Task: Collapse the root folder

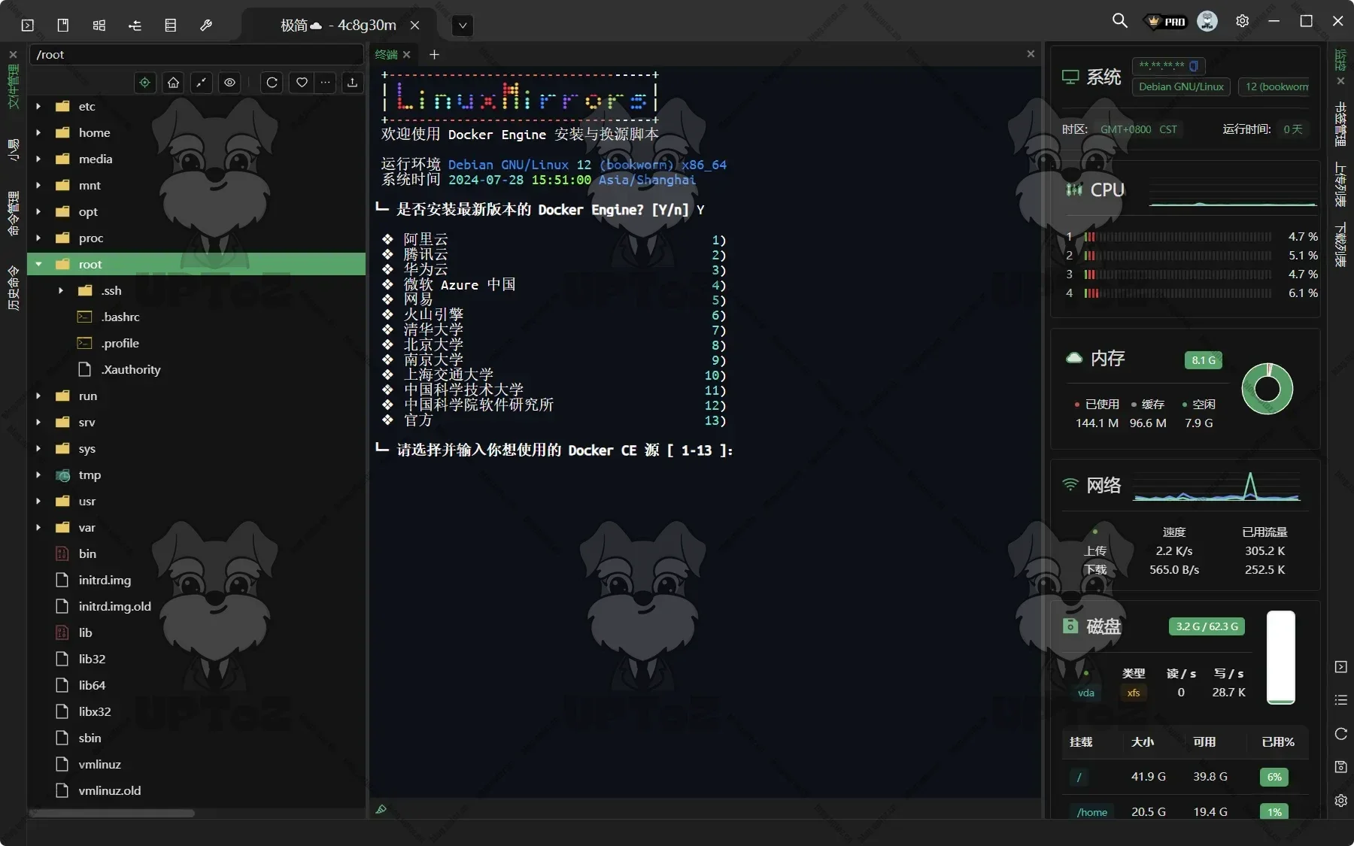Action: click(38, 264)
